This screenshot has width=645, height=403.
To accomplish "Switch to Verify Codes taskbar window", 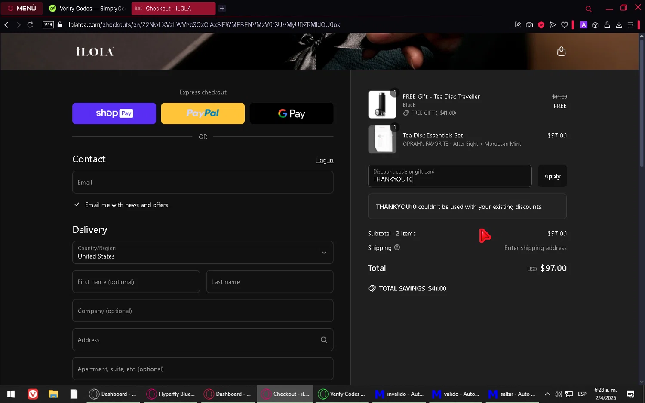I will pyautogui.click(x=342, y=394).
